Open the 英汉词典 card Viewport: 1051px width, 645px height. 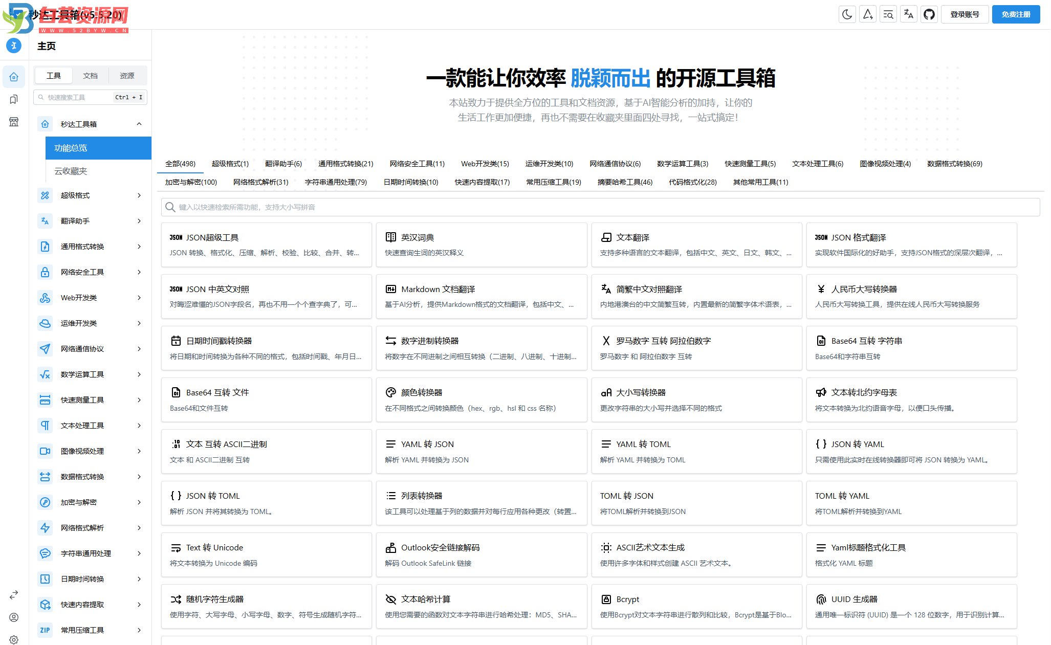(481, 245)
